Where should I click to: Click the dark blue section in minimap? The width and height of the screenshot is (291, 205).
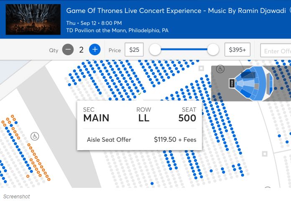(248, 74)
